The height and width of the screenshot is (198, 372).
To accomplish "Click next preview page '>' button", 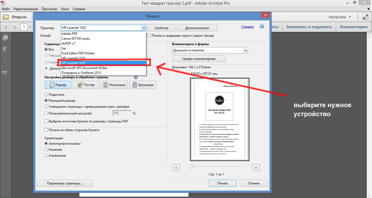I will click(x=256, y=167).
